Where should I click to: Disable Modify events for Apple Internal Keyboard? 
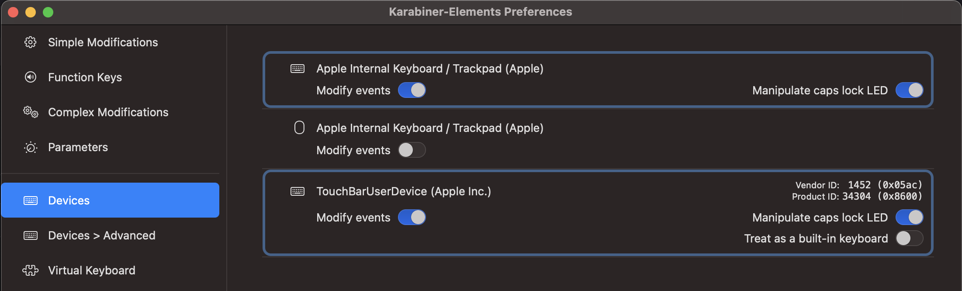[x=412, y=90]
